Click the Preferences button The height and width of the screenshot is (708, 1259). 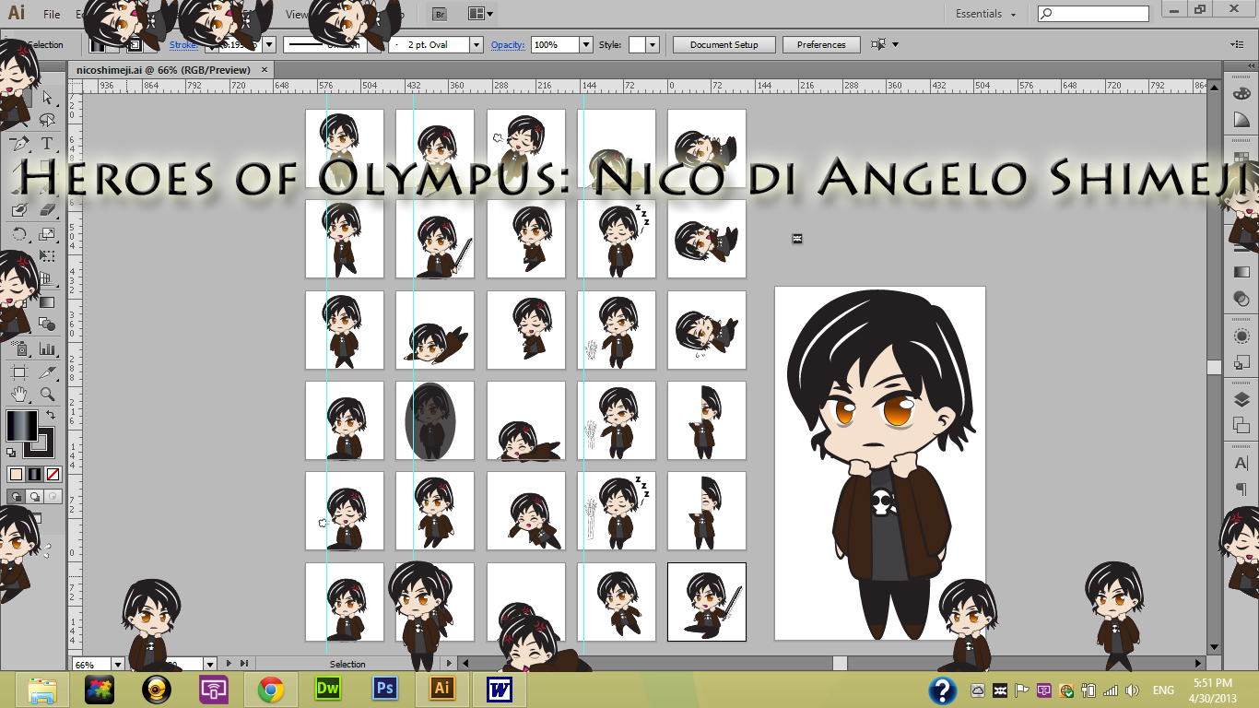click(821, 44)
